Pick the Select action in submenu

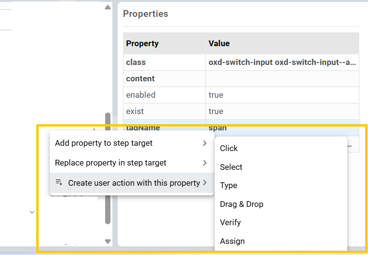point(231,167)
